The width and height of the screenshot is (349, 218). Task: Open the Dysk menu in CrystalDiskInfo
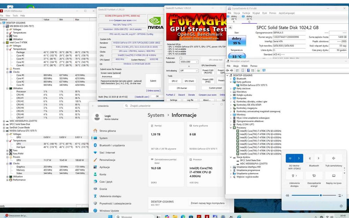265,13
